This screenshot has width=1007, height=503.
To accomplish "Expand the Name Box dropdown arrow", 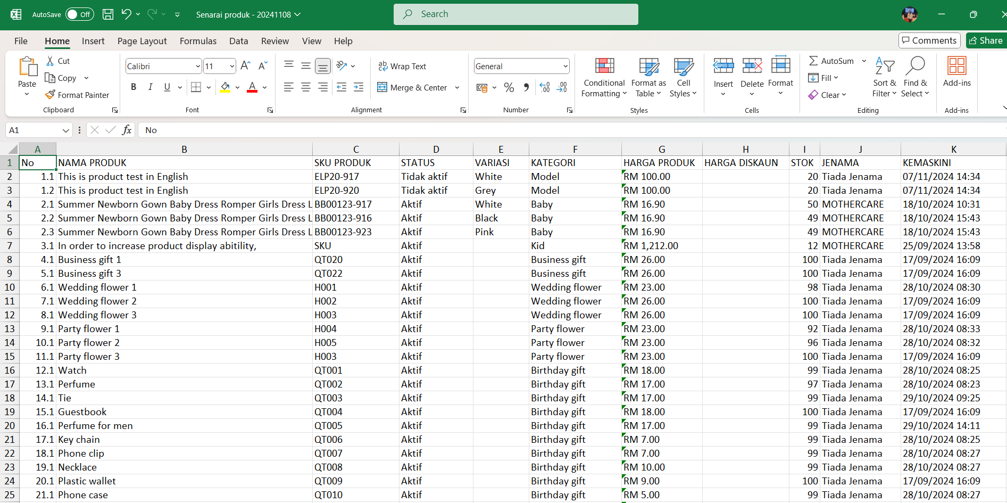I will click(x=66, y=130).
